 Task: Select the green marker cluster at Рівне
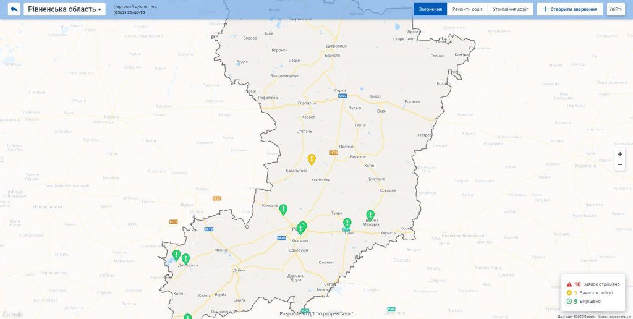pyautogui.click(x=302, y=228)
